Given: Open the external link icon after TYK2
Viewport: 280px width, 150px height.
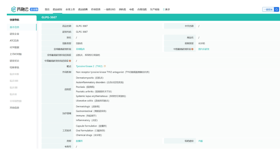Looking at the screenshot, I should tap(105, 66).
